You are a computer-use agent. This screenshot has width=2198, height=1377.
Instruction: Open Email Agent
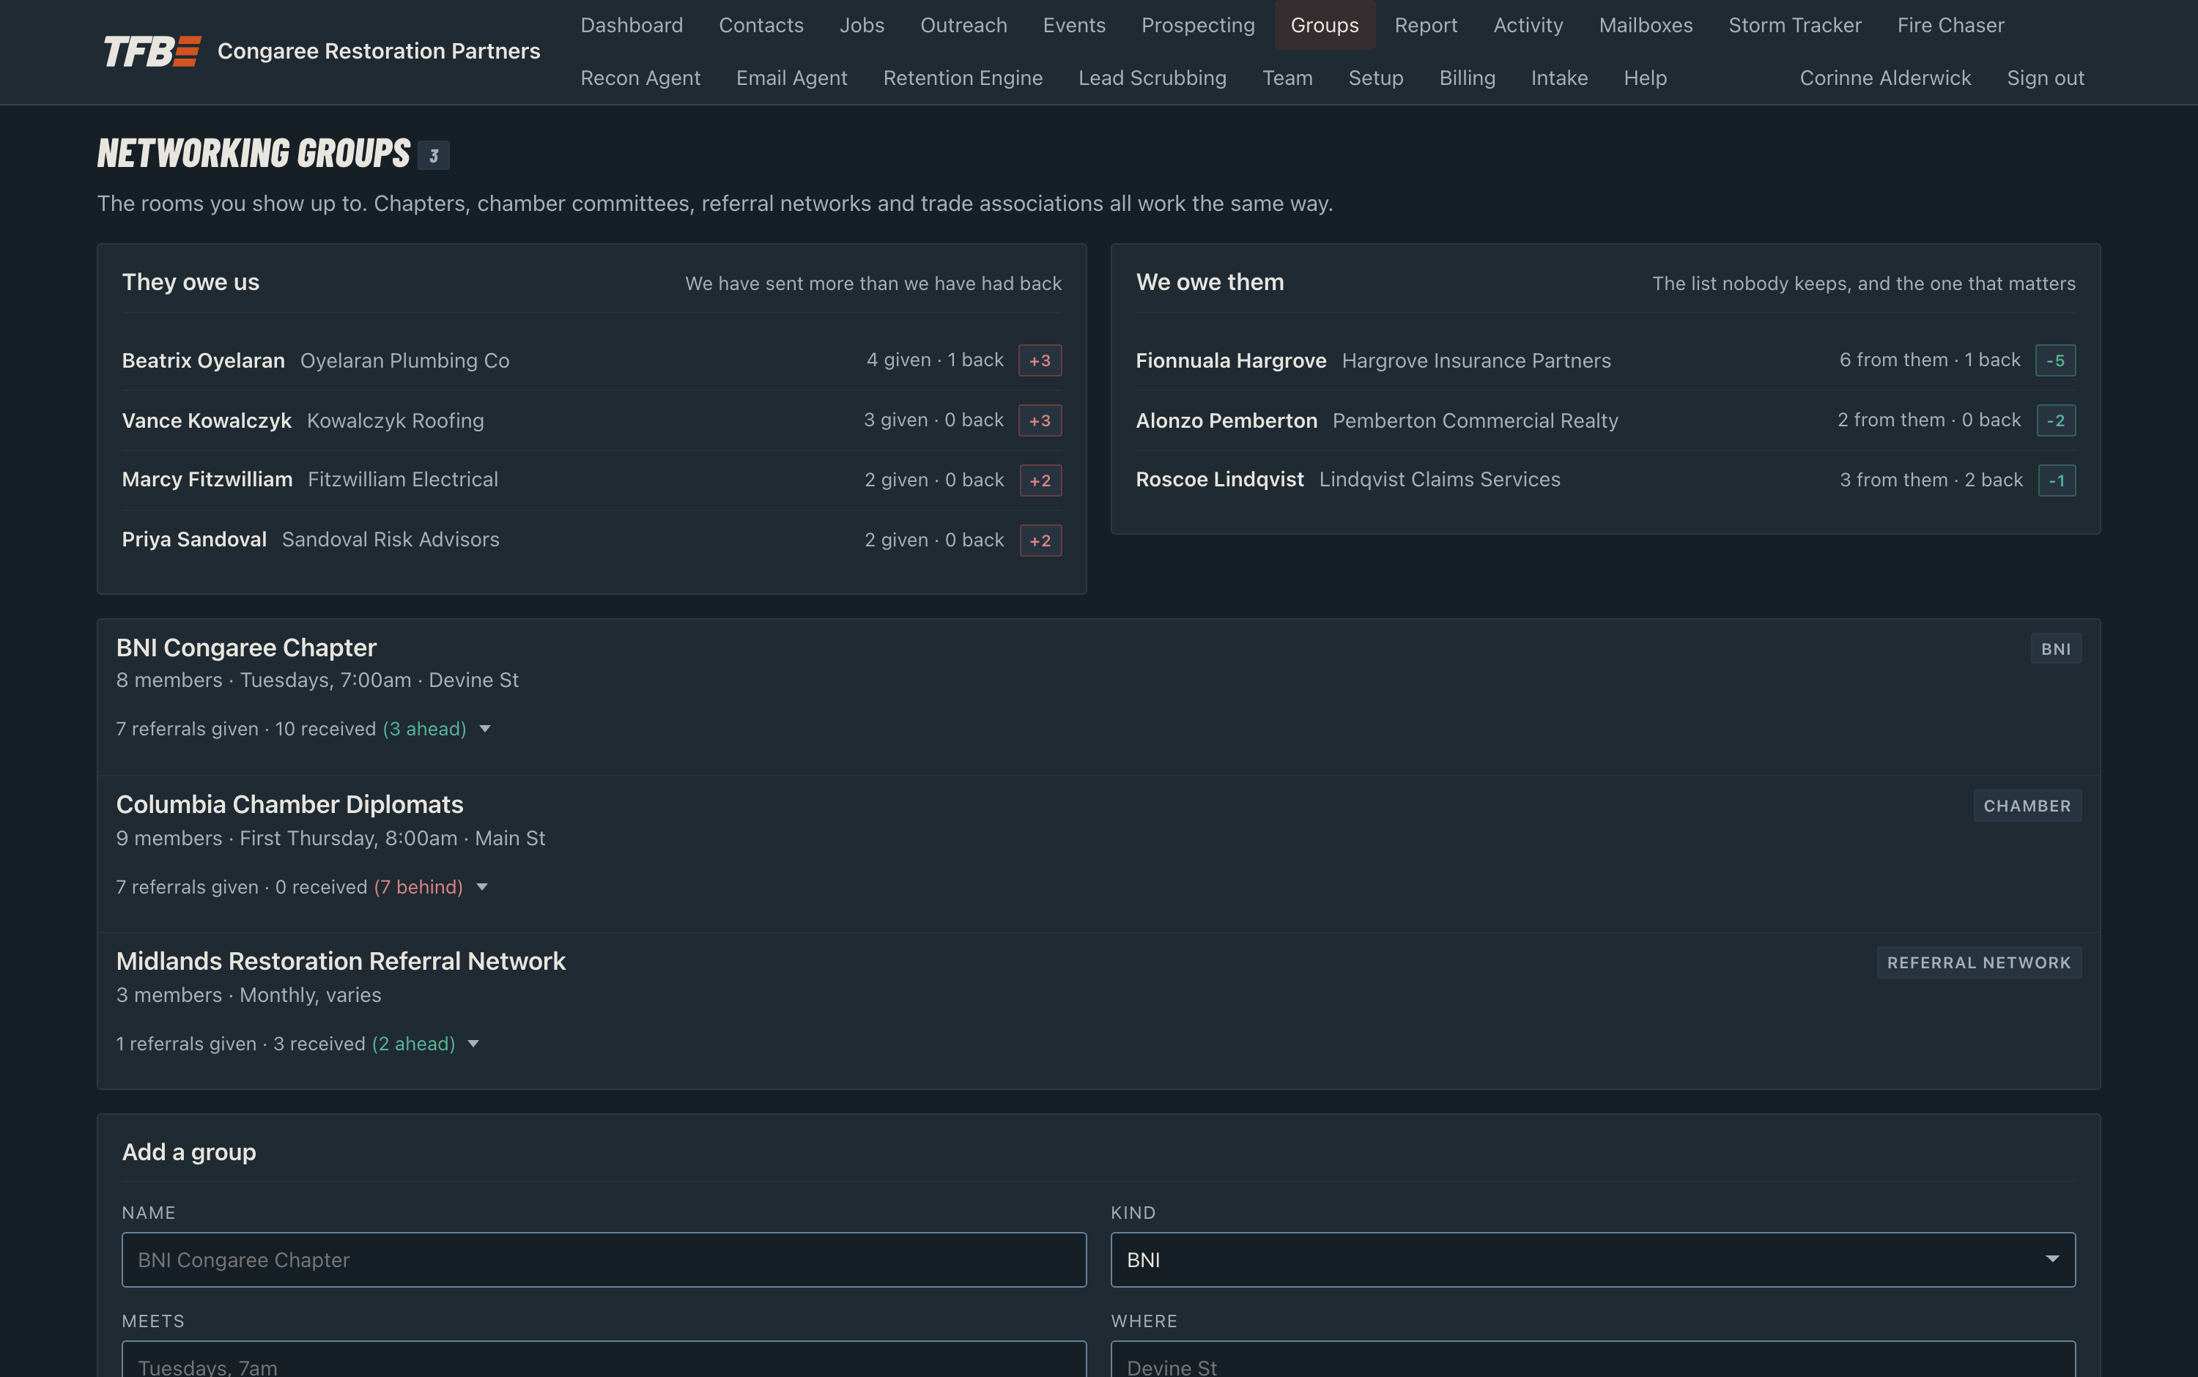791,78
